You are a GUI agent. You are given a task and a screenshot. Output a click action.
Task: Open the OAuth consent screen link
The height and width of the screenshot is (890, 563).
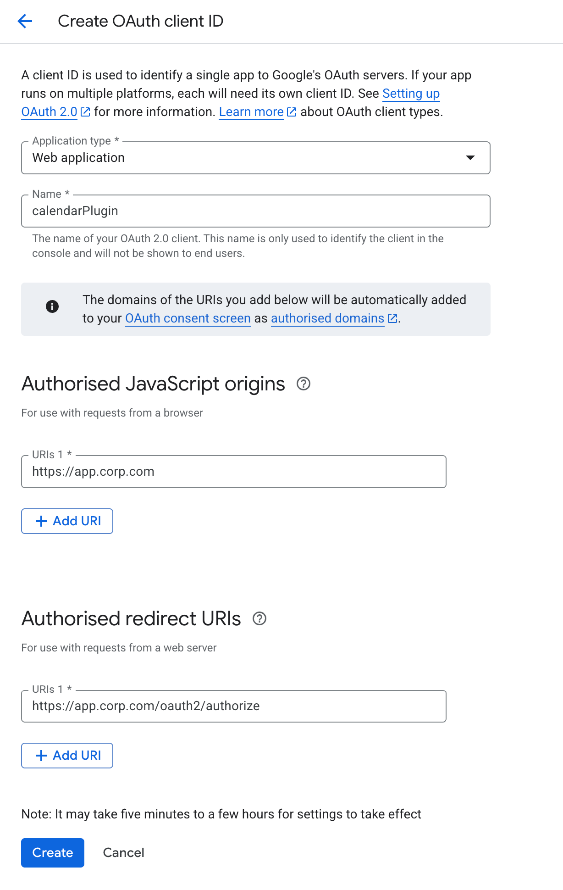click(188, 318)
